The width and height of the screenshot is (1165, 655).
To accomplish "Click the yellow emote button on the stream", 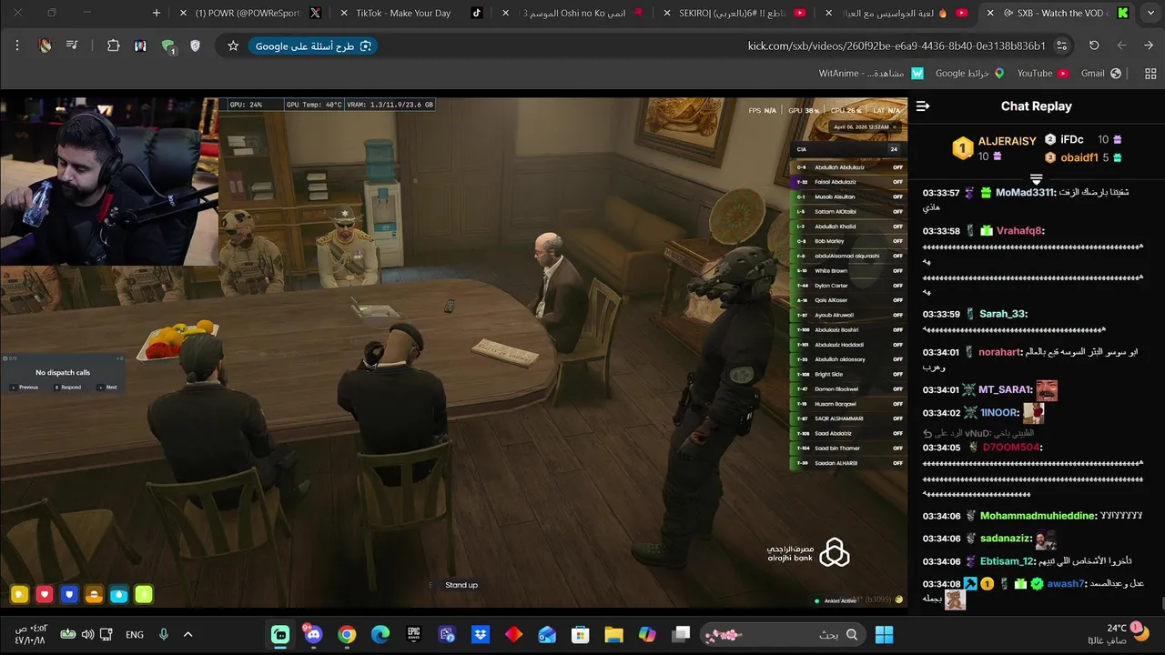I will point(19,595).
